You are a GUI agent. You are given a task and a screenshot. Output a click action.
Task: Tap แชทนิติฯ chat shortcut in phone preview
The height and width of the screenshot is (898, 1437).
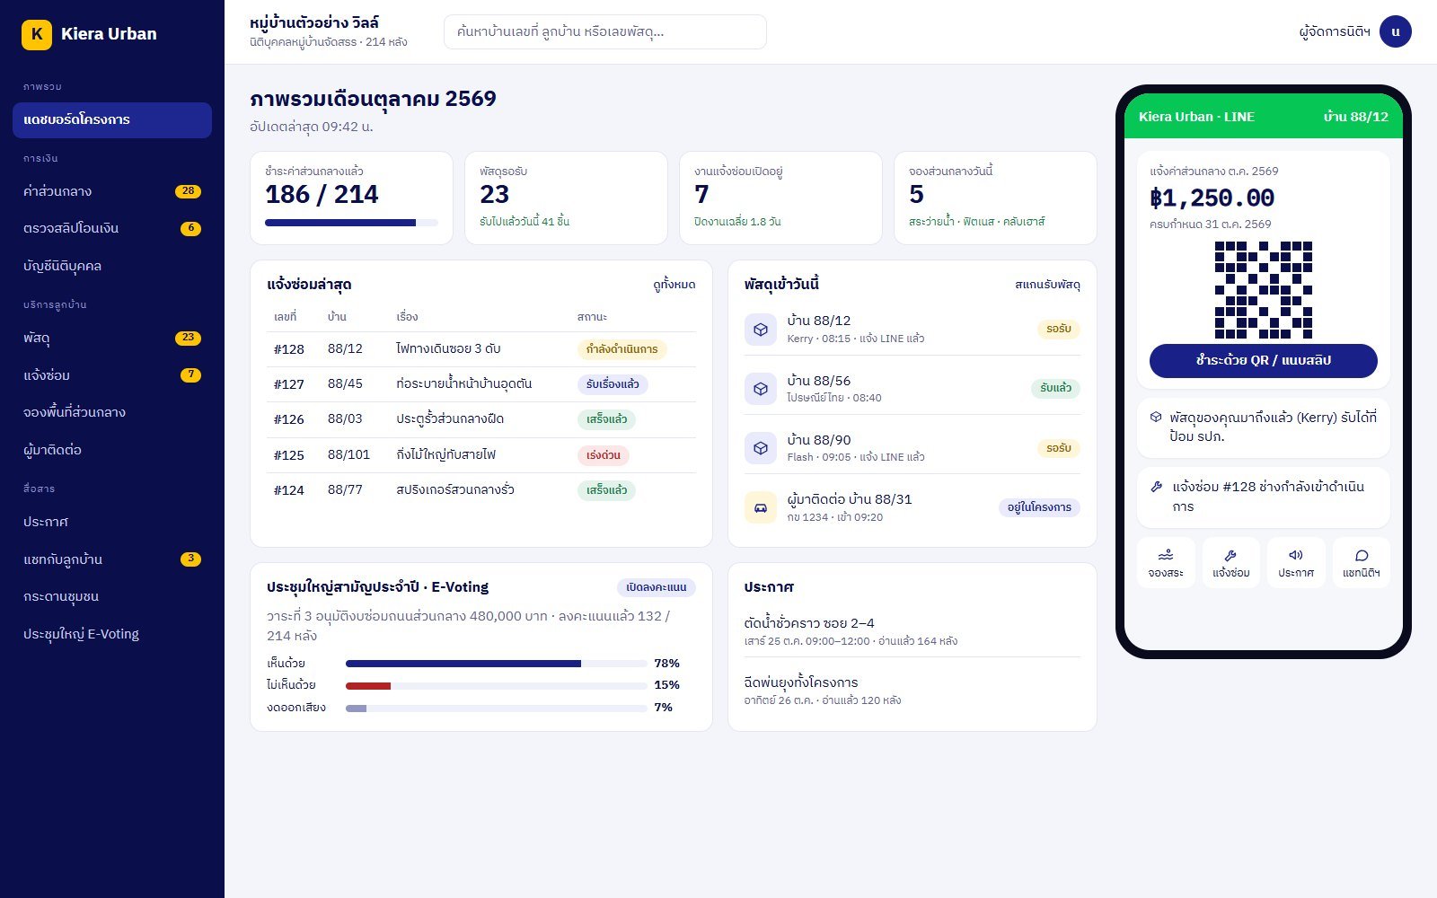click(1362, 562)
